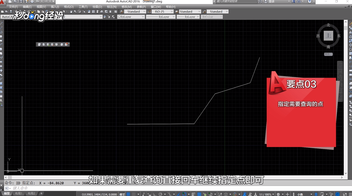The width and height of the screenshot is (352, 196).
Task: Click the keyword search box in title bar
Action: pyautogui.click(x=236, y=2)
